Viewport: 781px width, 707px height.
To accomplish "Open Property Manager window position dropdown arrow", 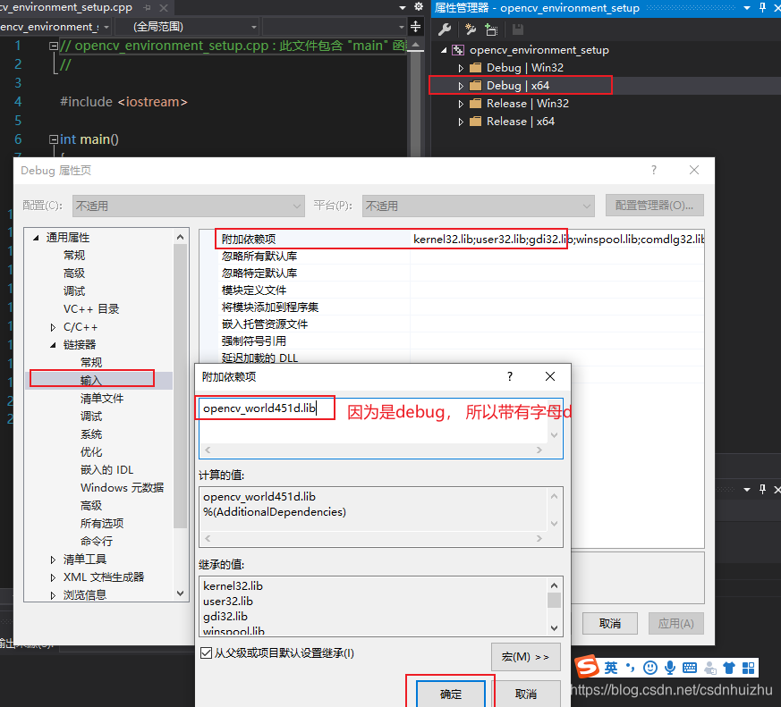I will pos(747,8).
